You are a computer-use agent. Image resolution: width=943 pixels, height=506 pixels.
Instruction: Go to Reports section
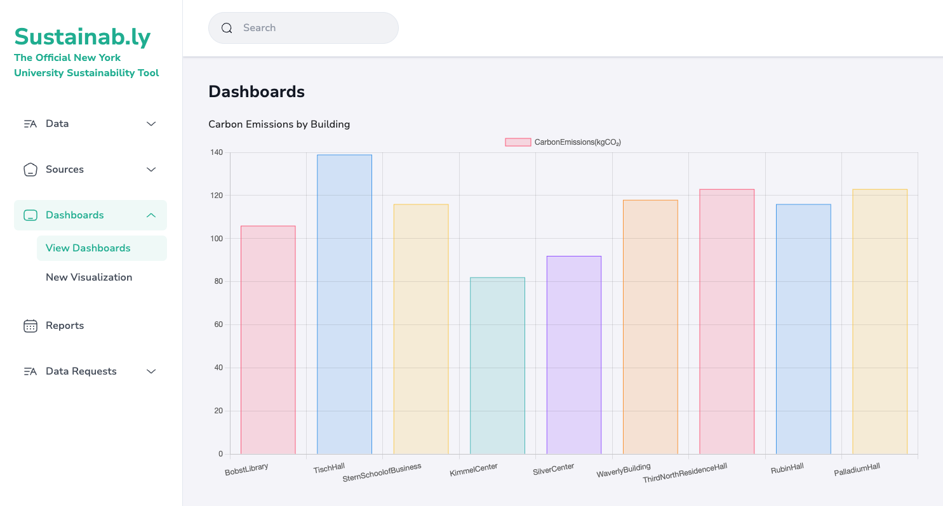(x=90, y=326)
